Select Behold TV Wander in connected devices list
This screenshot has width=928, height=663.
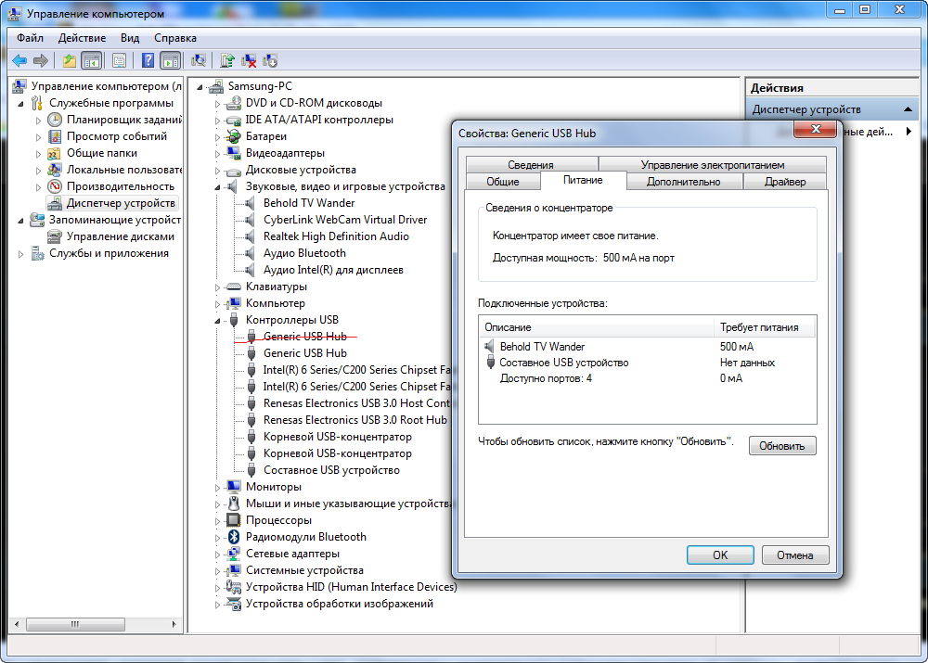point(542,347)
